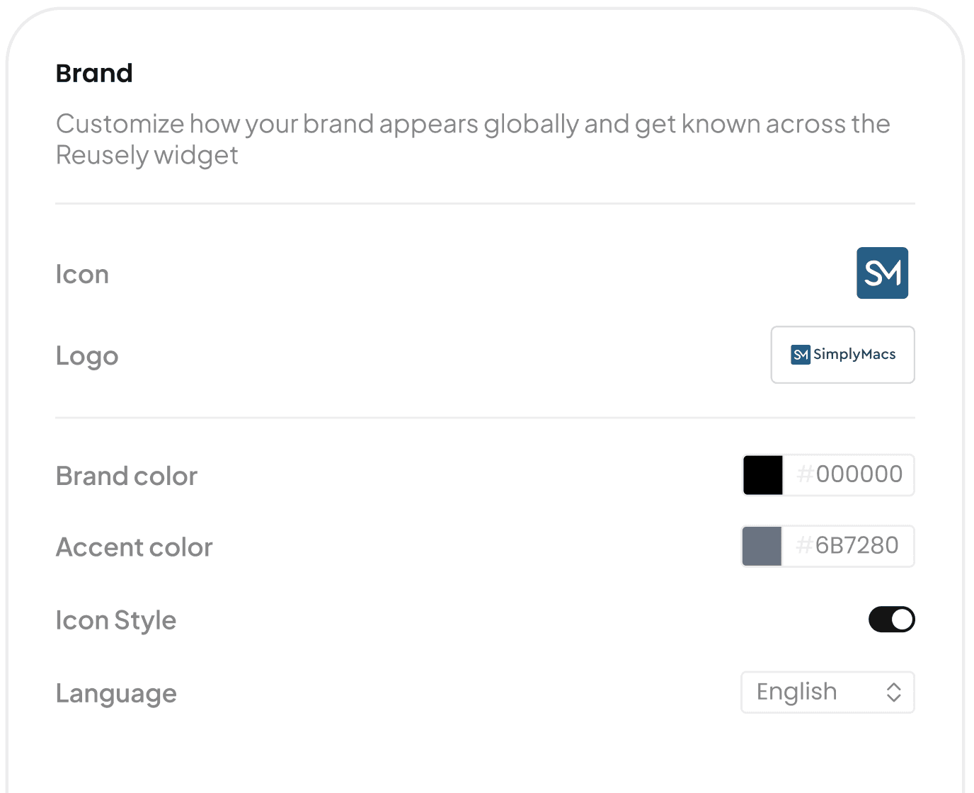Image resolution: width=974 pixels, height=793 pixels.
Task: Click the Logo row label
Action: click(87, 355)
